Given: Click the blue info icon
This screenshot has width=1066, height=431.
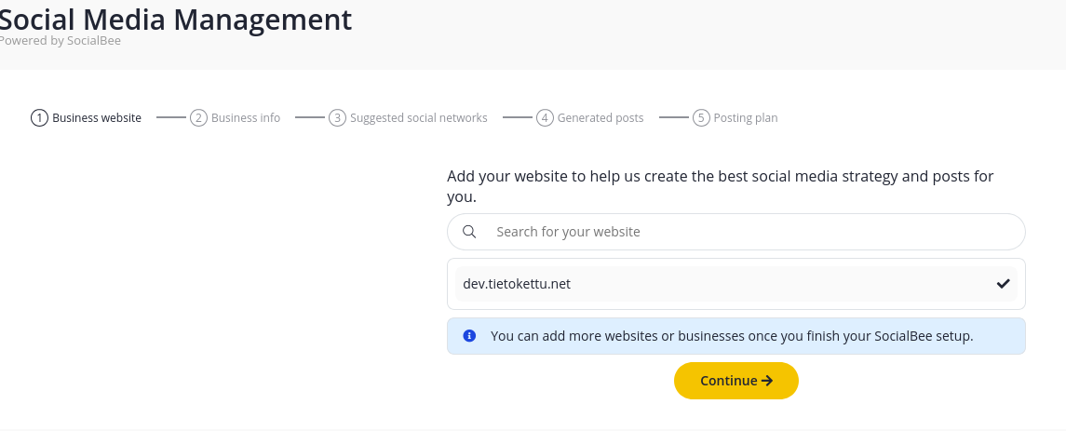Looking at the screenshot, I should coord(469,336).
